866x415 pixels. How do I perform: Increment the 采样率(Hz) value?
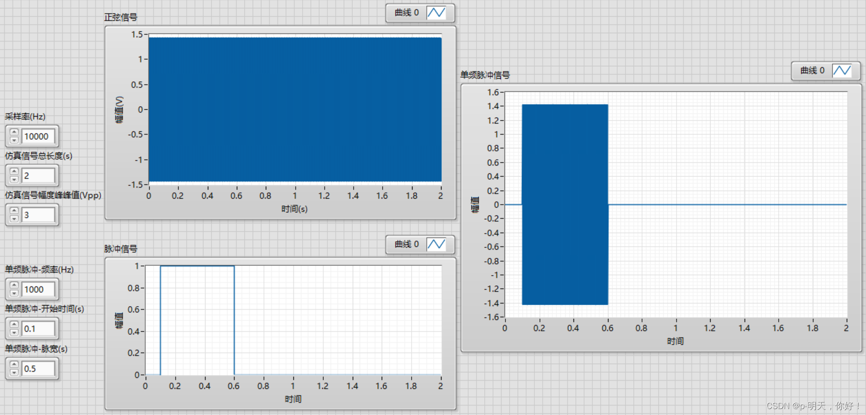coord(14,132)
